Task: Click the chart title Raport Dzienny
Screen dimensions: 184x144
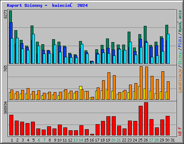Action: point(24,5)
